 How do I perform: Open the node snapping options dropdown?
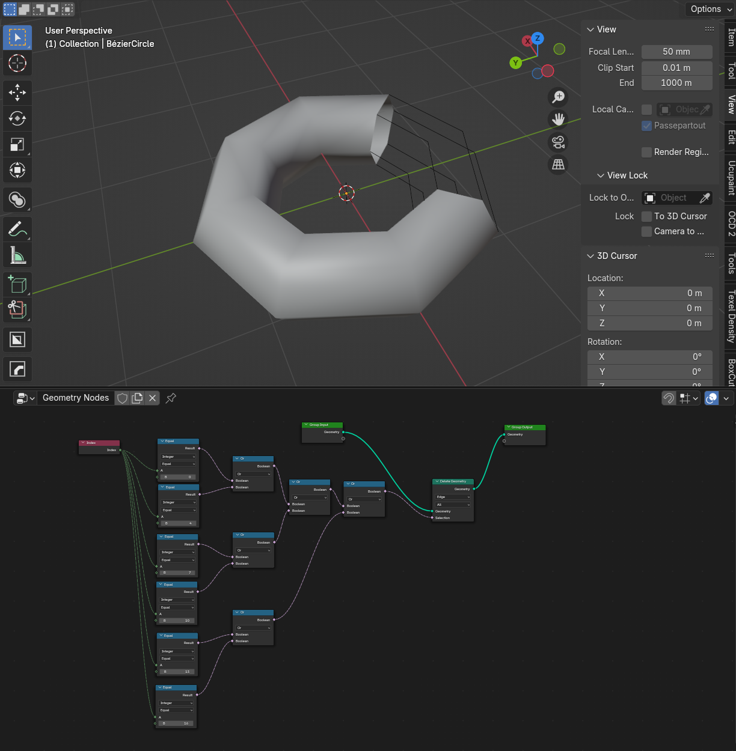(x=689, y=398)
